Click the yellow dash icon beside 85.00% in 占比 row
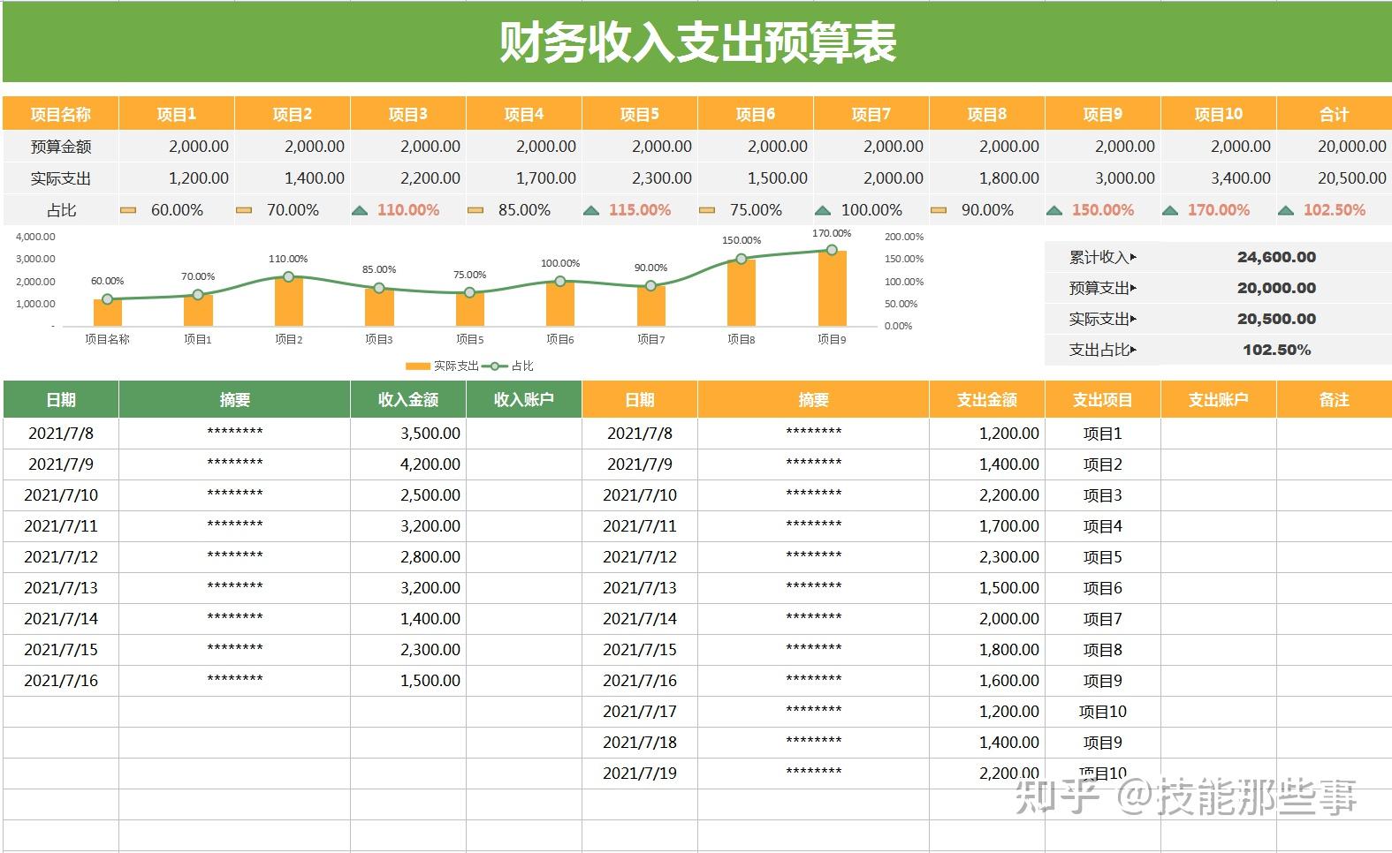1392x853 pixels. click(475, 210)
